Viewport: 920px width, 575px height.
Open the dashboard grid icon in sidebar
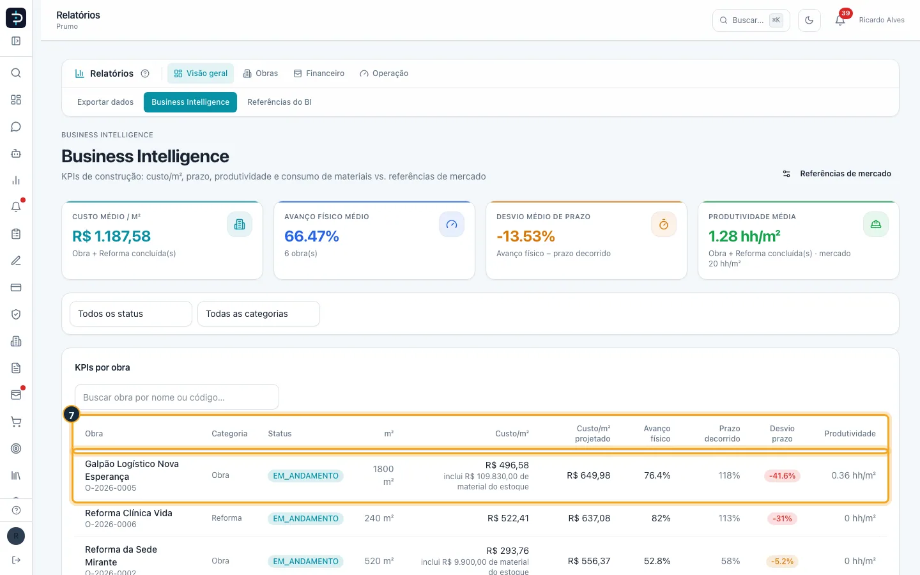(x=16, y=100)
